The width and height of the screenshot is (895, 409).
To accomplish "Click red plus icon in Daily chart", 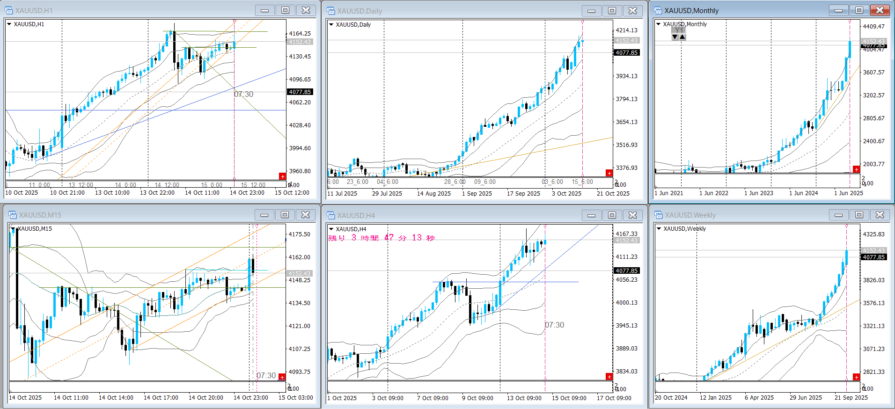I will (x=609, y=173).
